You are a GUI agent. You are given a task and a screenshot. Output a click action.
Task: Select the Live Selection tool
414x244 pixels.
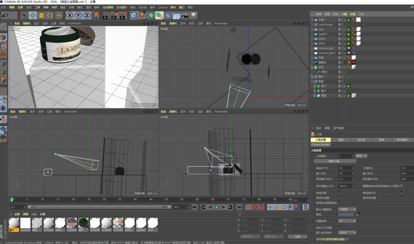(24, 15)
